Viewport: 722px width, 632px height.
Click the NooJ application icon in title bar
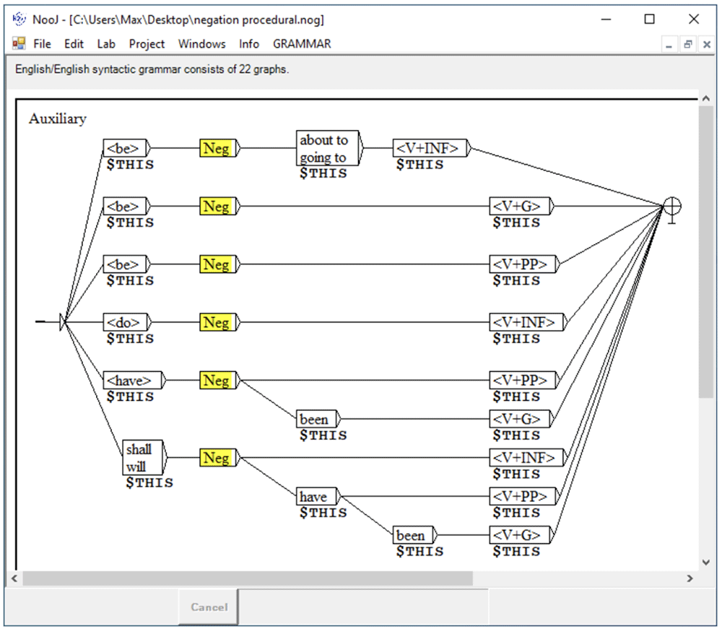coord(19,19)
